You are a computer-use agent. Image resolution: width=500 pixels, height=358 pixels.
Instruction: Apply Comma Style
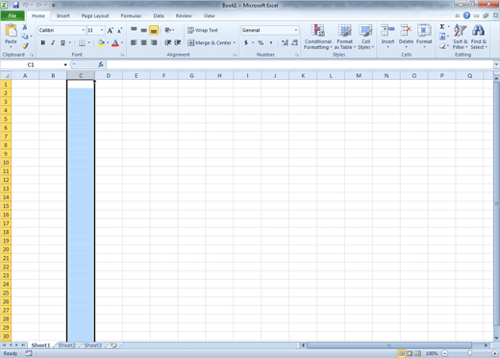click(271, 42)
